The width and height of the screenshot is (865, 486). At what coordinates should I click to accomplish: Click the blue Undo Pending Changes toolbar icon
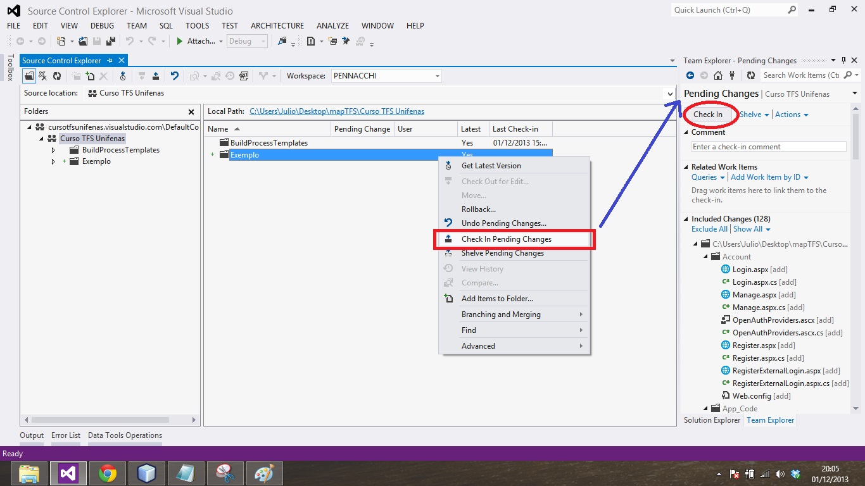point(175,76)
